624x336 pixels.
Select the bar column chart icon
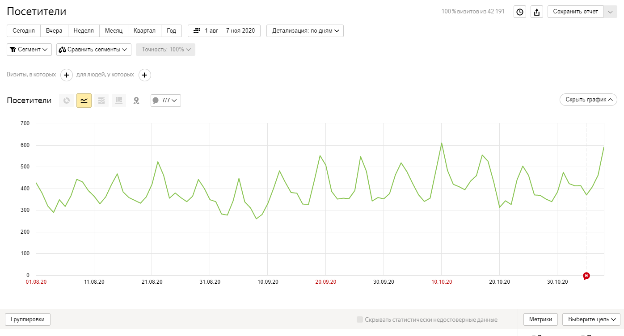point(119,101)
